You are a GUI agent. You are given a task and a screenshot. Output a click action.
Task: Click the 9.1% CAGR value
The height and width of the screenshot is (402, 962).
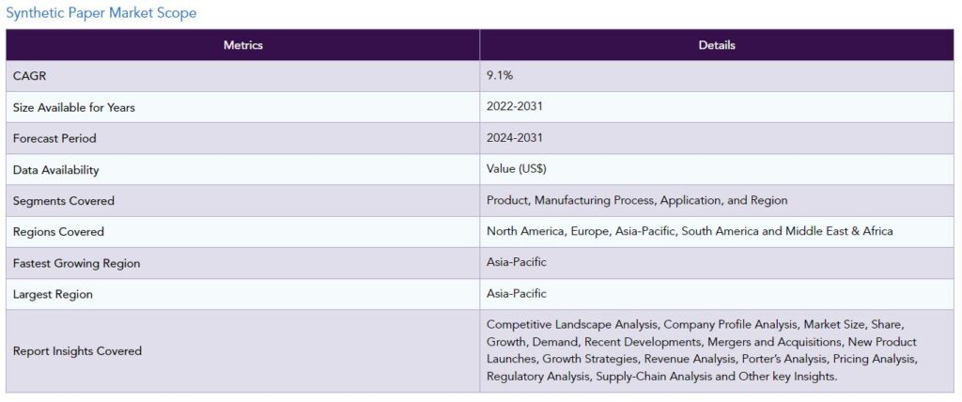500,74
